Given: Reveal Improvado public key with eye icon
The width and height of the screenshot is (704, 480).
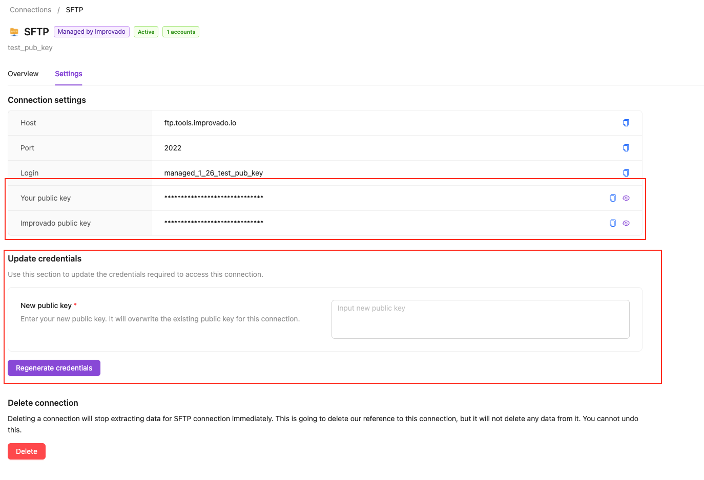Looking at the screenshot, I should 626,223.
